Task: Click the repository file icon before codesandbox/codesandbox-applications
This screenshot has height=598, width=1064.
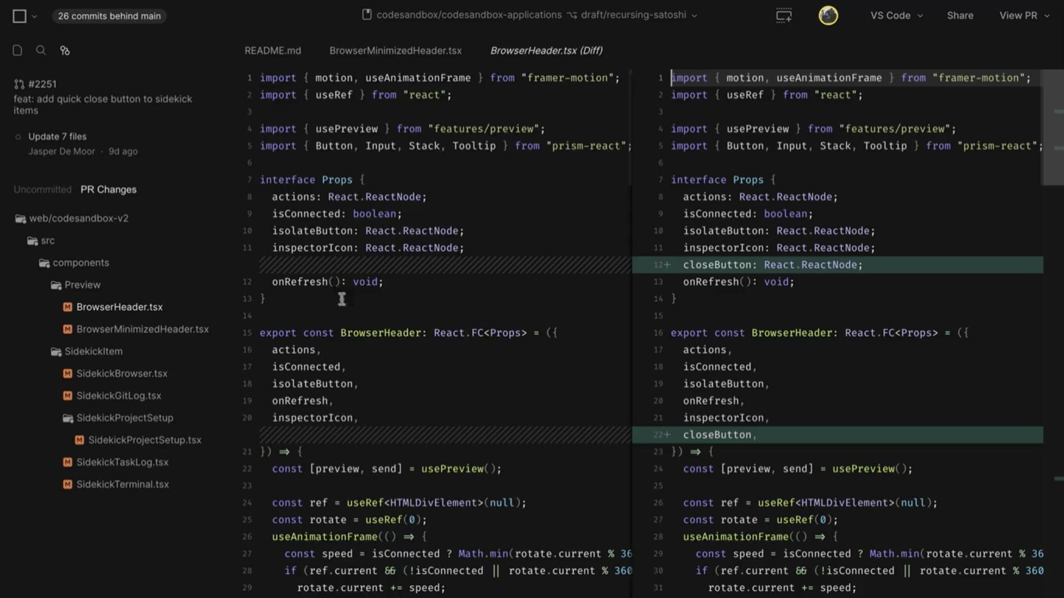Action: coord(367,15)
